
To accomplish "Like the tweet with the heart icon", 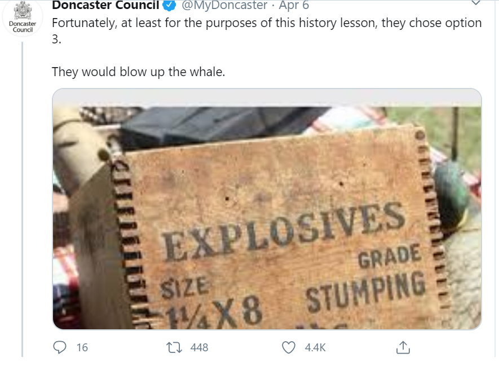I will (x=289, y=347).
